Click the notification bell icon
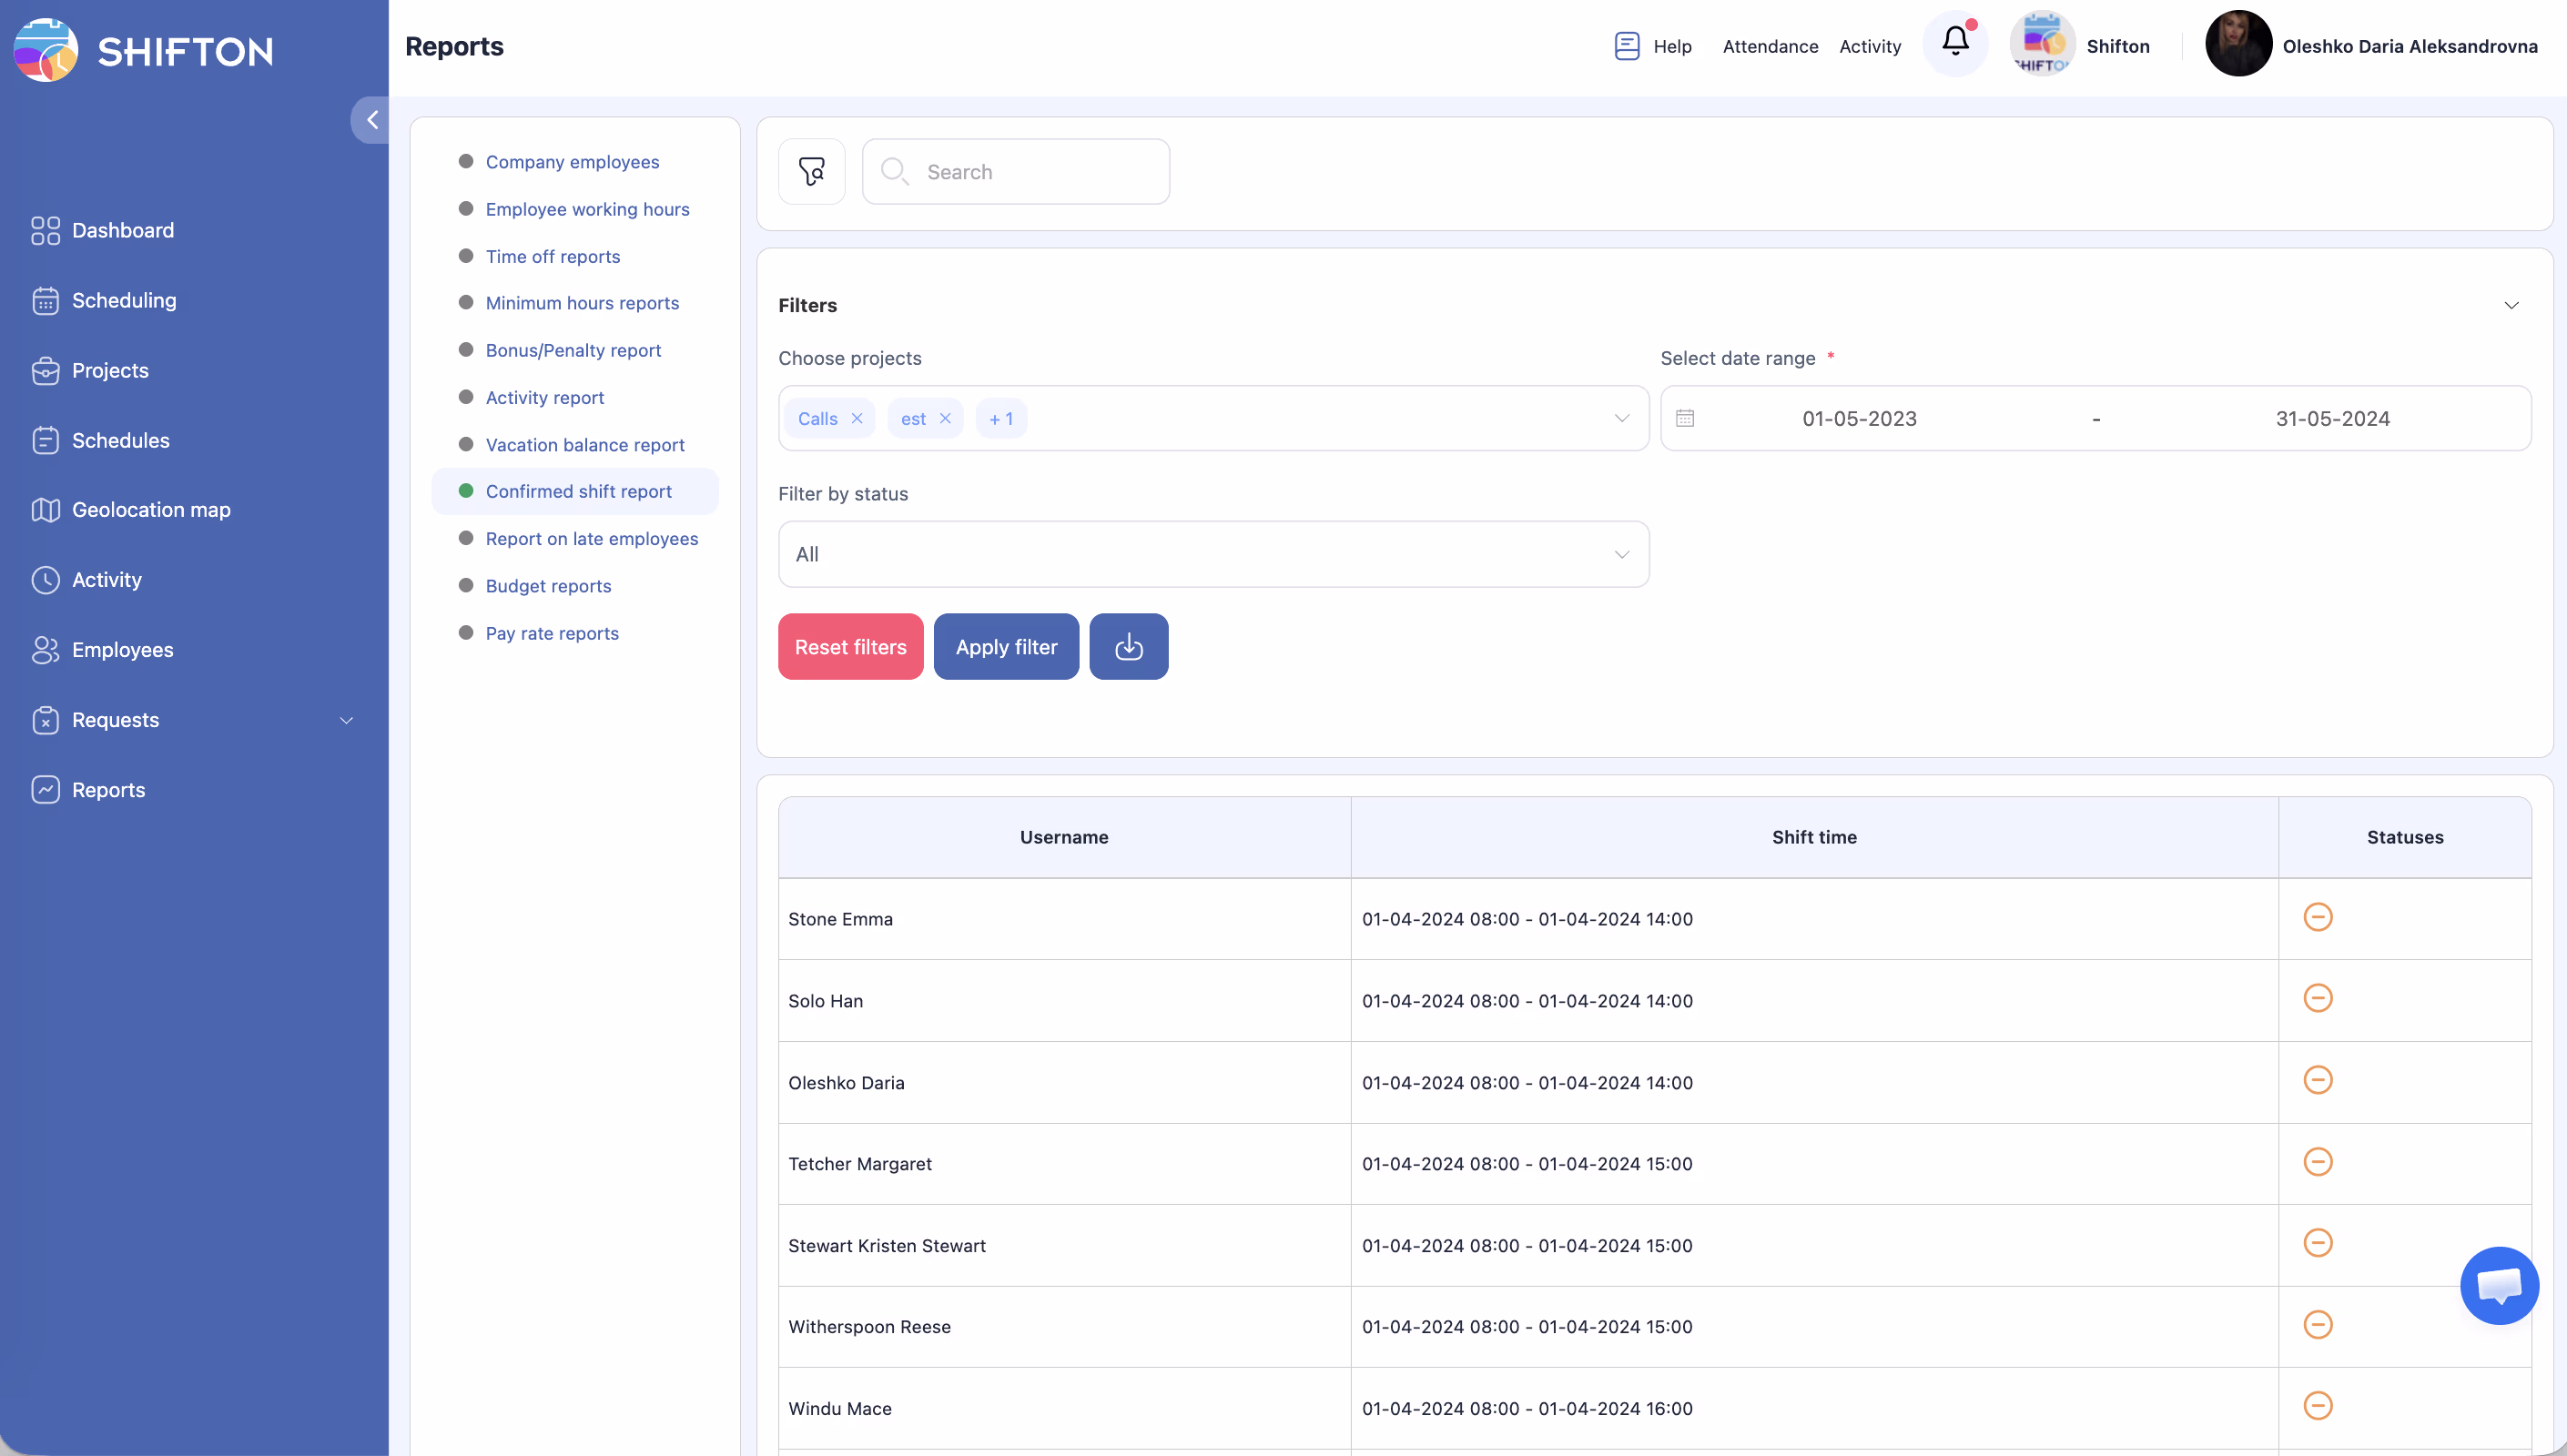The image size is (2567, 1456). point(1955,43)
